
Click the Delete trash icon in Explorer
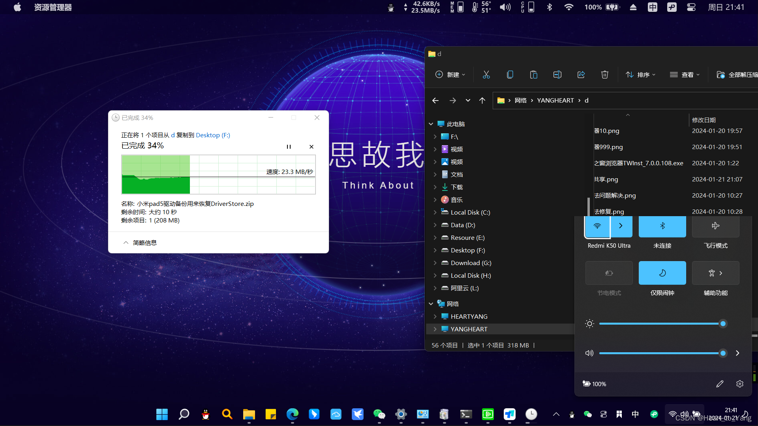click(604, 75)
